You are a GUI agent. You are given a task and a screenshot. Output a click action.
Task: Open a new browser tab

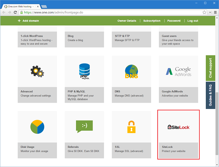pyautogui.click(x=44, y=7)
